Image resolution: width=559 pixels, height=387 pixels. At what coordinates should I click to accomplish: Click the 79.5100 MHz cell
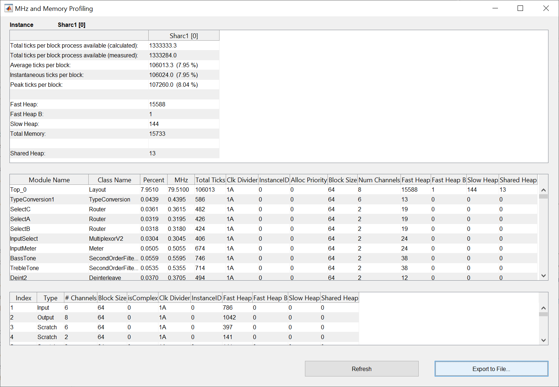pyautogui.click(x=181, y=190)
